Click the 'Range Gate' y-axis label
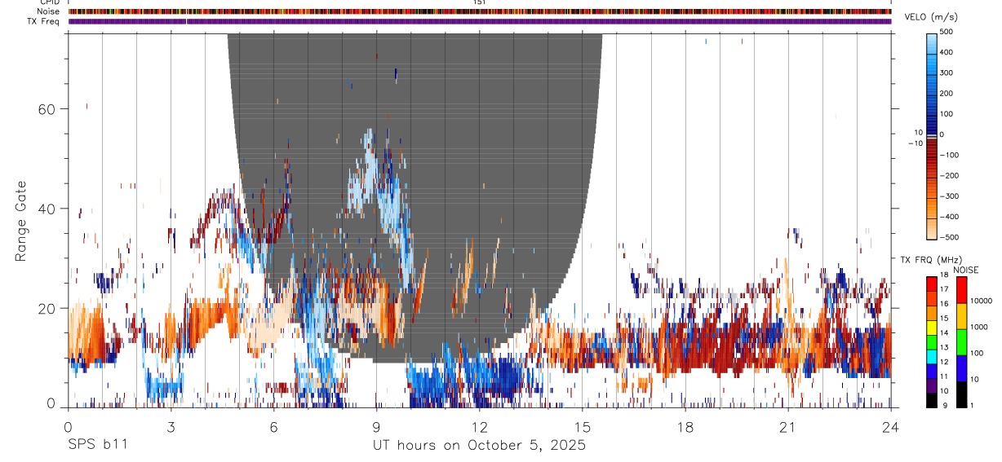 click(x=22, y=222)
